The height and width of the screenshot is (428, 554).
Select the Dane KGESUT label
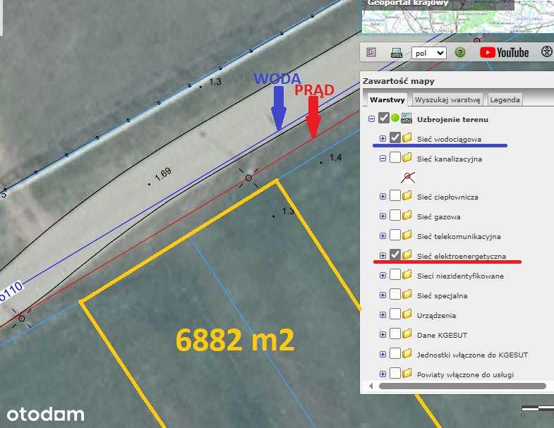tap(442, 335)
